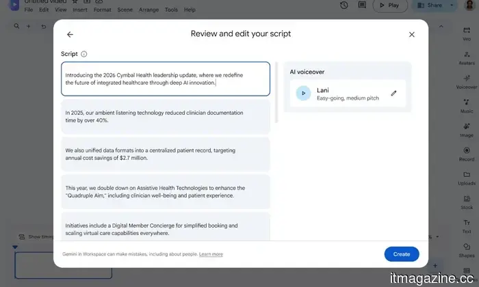The width and height of the screenshot is (479, 287).
Task: Click Show timing in the timeline
Action: pyautogui.click(x=36, y=236)
